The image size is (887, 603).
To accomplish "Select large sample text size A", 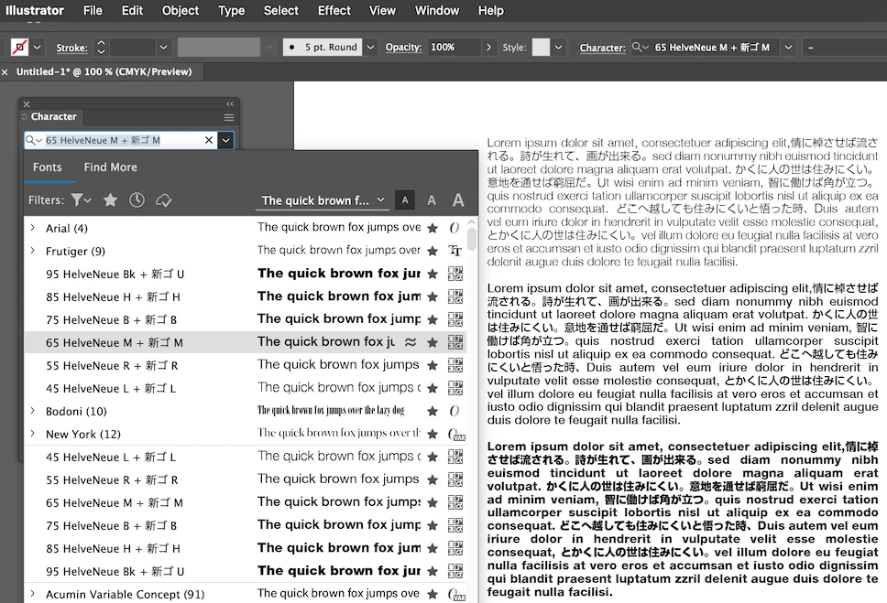I will (x=458, y=200).
